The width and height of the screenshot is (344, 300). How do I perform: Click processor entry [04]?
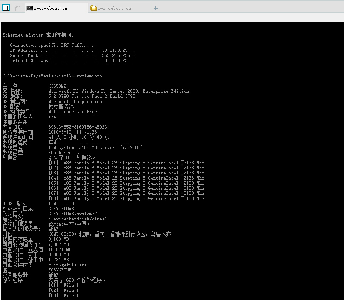pyautogui.click(x=126, y=178)
